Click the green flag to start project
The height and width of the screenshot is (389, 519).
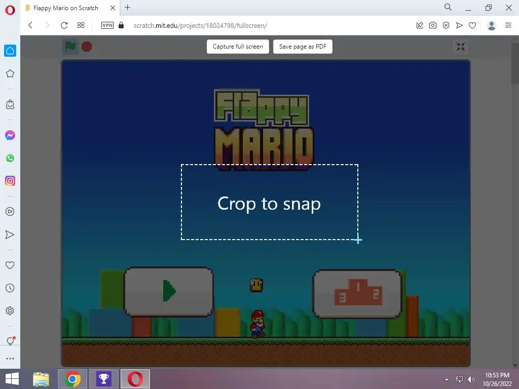click(70, 47)
